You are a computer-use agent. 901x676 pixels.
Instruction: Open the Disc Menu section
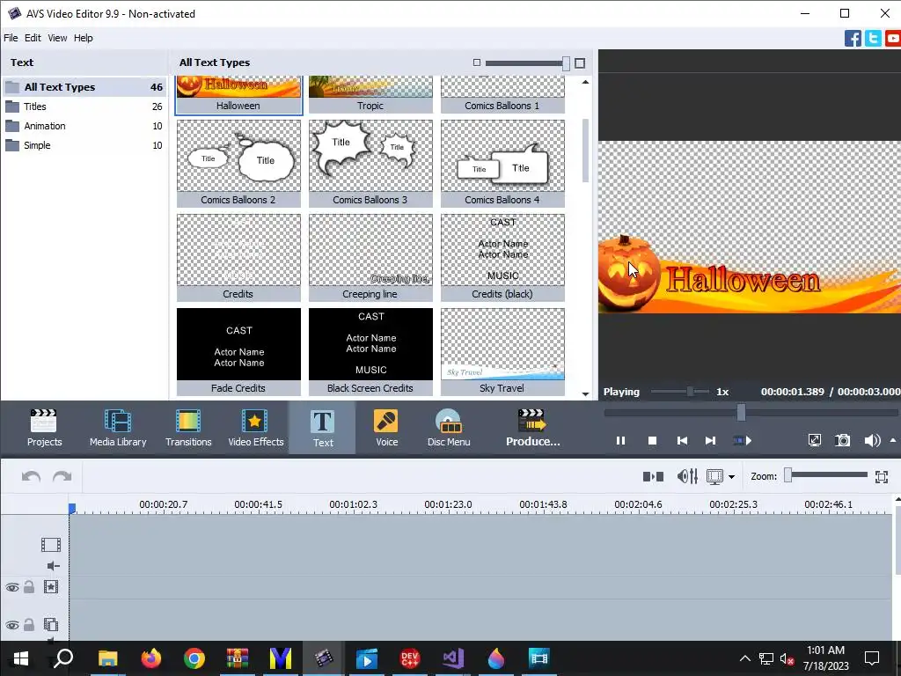449,428
